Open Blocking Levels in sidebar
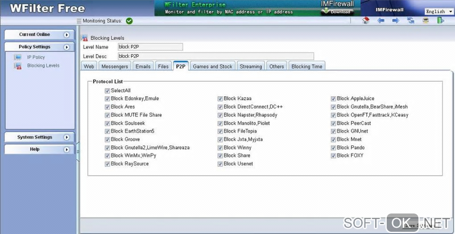Viewport: 455px width, 234px height. coord(43,66)
